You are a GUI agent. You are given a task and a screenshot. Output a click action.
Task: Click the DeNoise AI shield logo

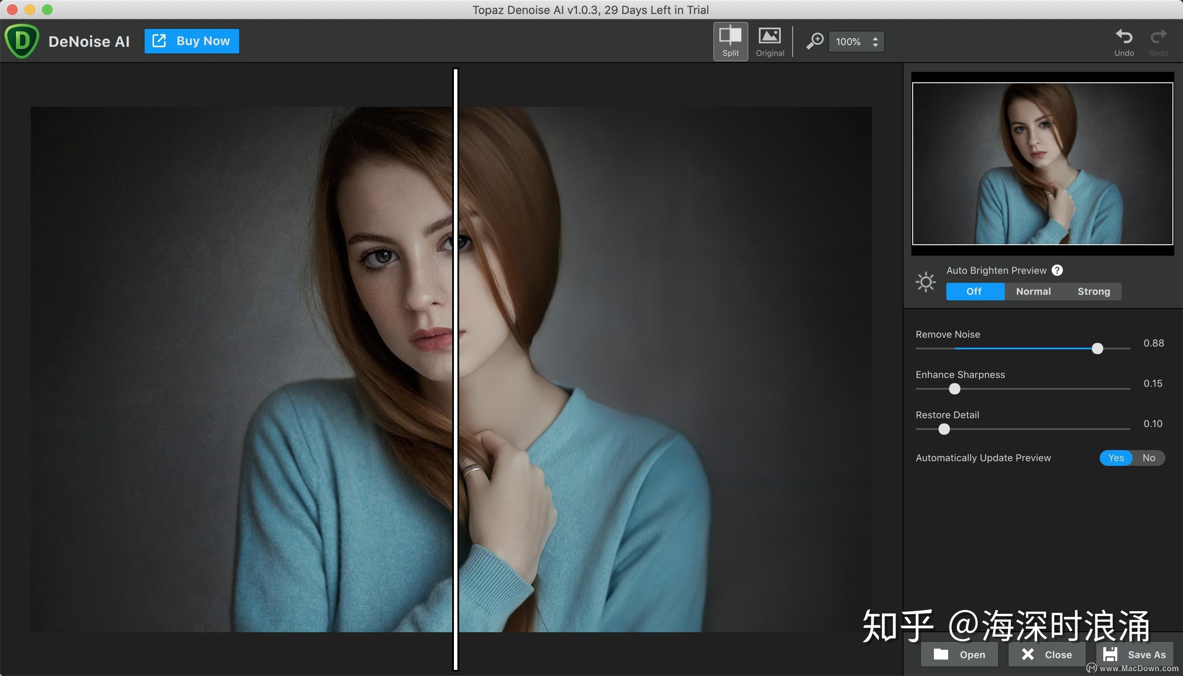[21, 41]
